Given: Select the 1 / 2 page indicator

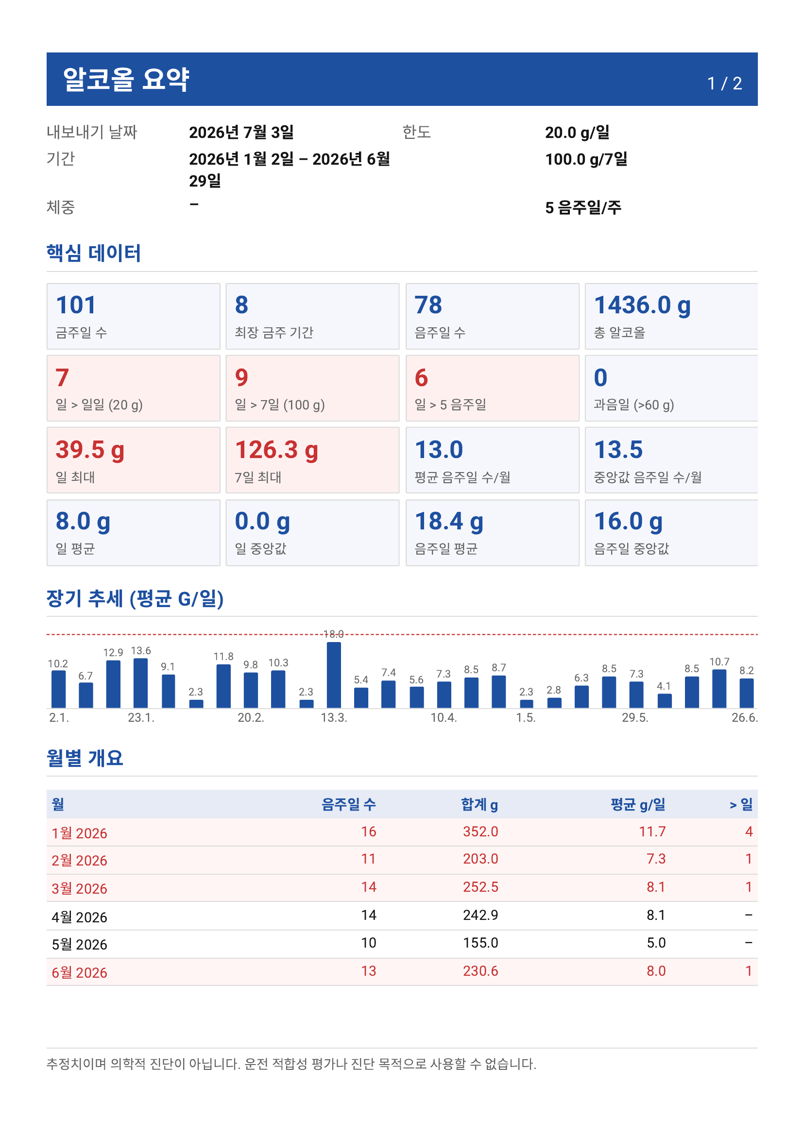Looking at the screenshot, I should (x=724, y=83).
